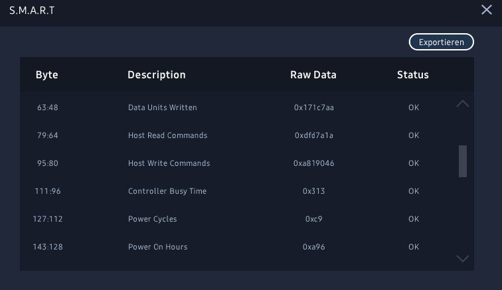Viewport: 502px width, 290px height.
Task: Click the scroll down arrow
Action: (x=463, y=258)
